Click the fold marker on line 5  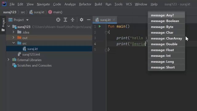pyautogui.click(x=106, y=50)
